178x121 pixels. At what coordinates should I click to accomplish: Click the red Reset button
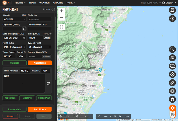tap(10, 116)
